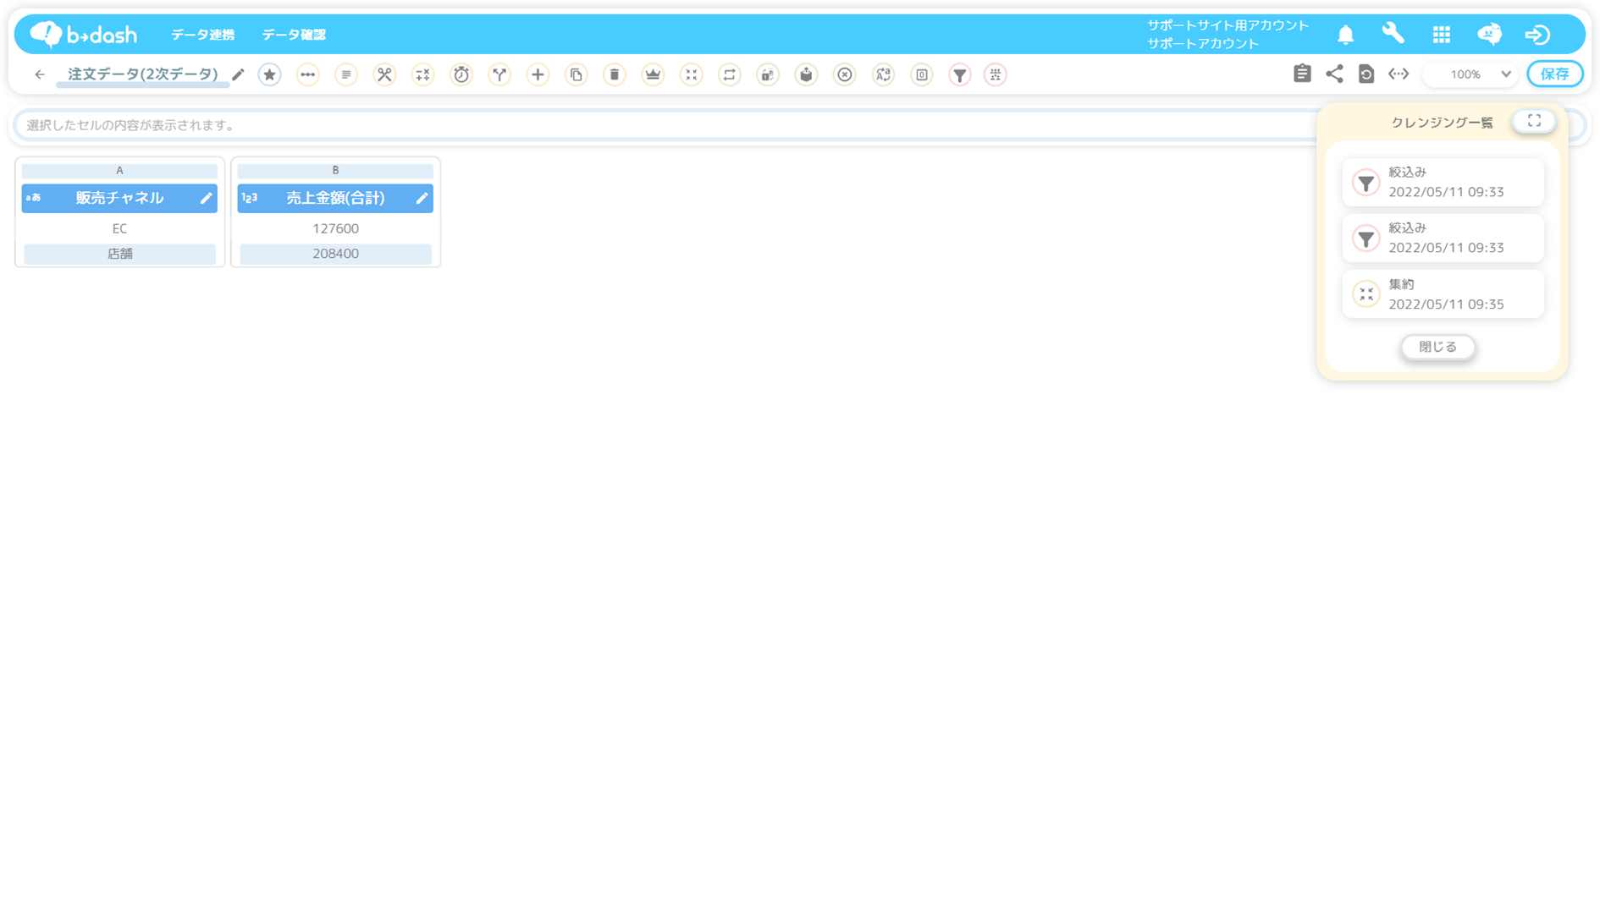Click the 閉じる button in cleansing list
This screenshot has height=899, width=1600.
(1437, 347)
